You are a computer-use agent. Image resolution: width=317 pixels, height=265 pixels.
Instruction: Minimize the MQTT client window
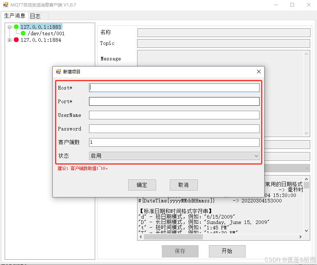[276, 5]
